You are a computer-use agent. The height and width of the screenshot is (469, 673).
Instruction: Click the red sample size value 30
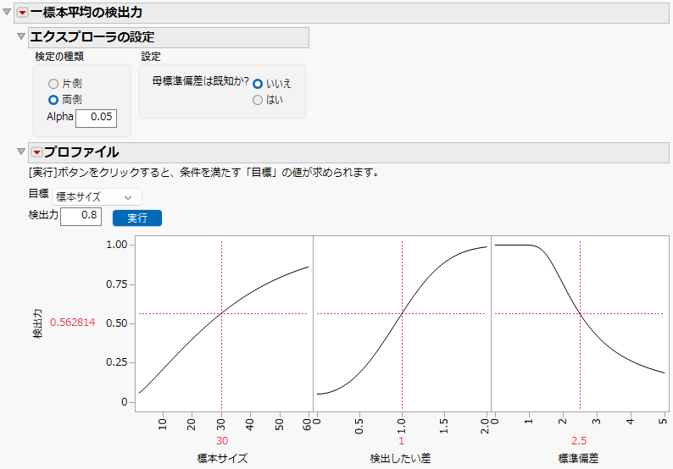(x=222, y=441)
